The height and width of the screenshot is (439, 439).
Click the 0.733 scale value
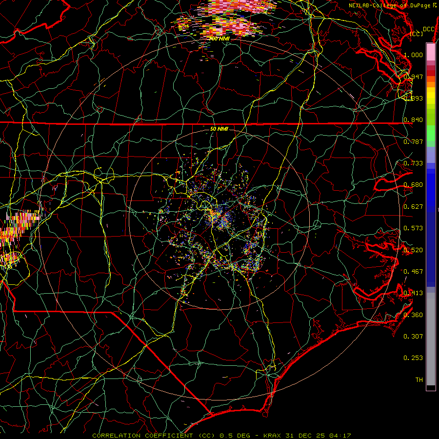tap(413, 163)
